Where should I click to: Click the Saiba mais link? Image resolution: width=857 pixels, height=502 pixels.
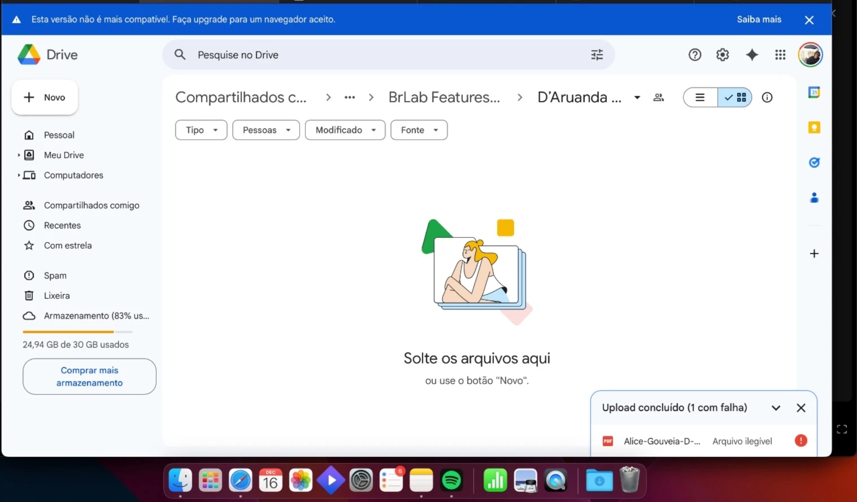point(759,19)
